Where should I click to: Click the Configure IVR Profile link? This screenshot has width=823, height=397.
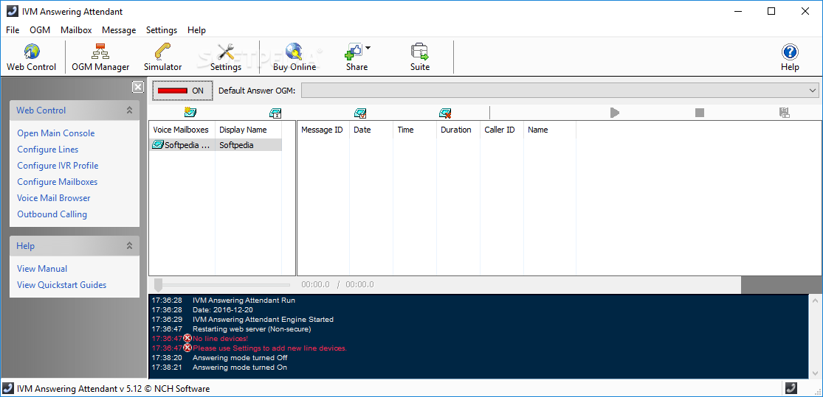[58, 166]
